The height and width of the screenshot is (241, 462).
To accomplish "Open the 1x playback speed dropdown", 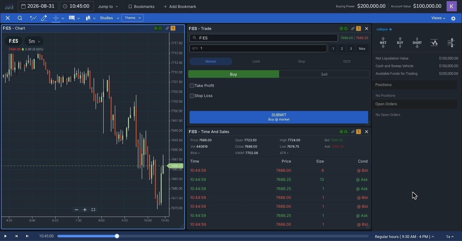I will click(450, 236).
